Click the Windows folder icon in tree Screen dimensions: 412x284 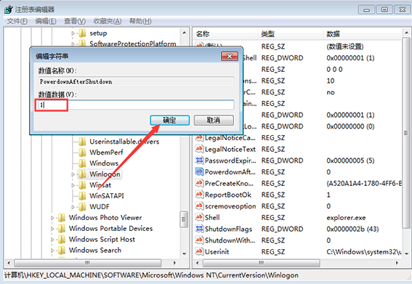point(83,163)
